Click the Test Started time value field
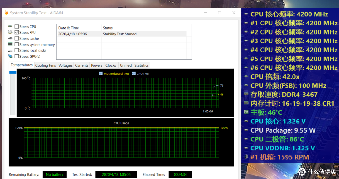This screenshot has width=339, height=179. [x=116, y=175]
